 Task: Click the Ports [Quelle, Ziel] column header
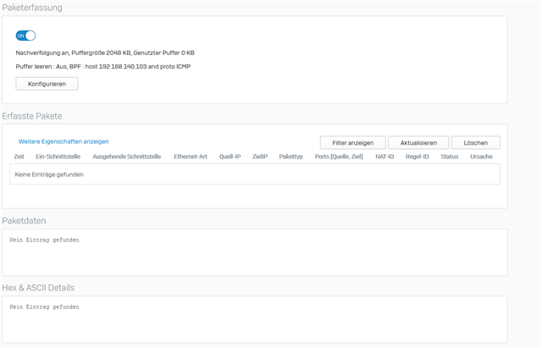339,157
